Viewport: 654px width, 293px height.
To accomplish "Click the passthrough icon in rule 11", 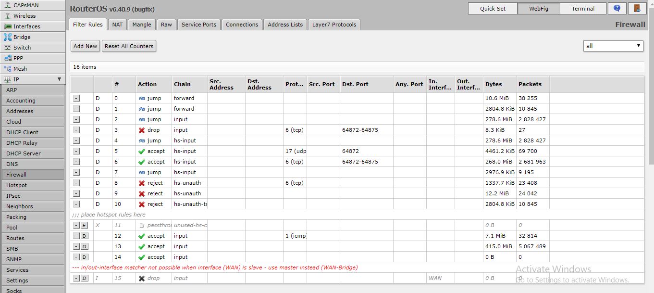I will 142,225.
